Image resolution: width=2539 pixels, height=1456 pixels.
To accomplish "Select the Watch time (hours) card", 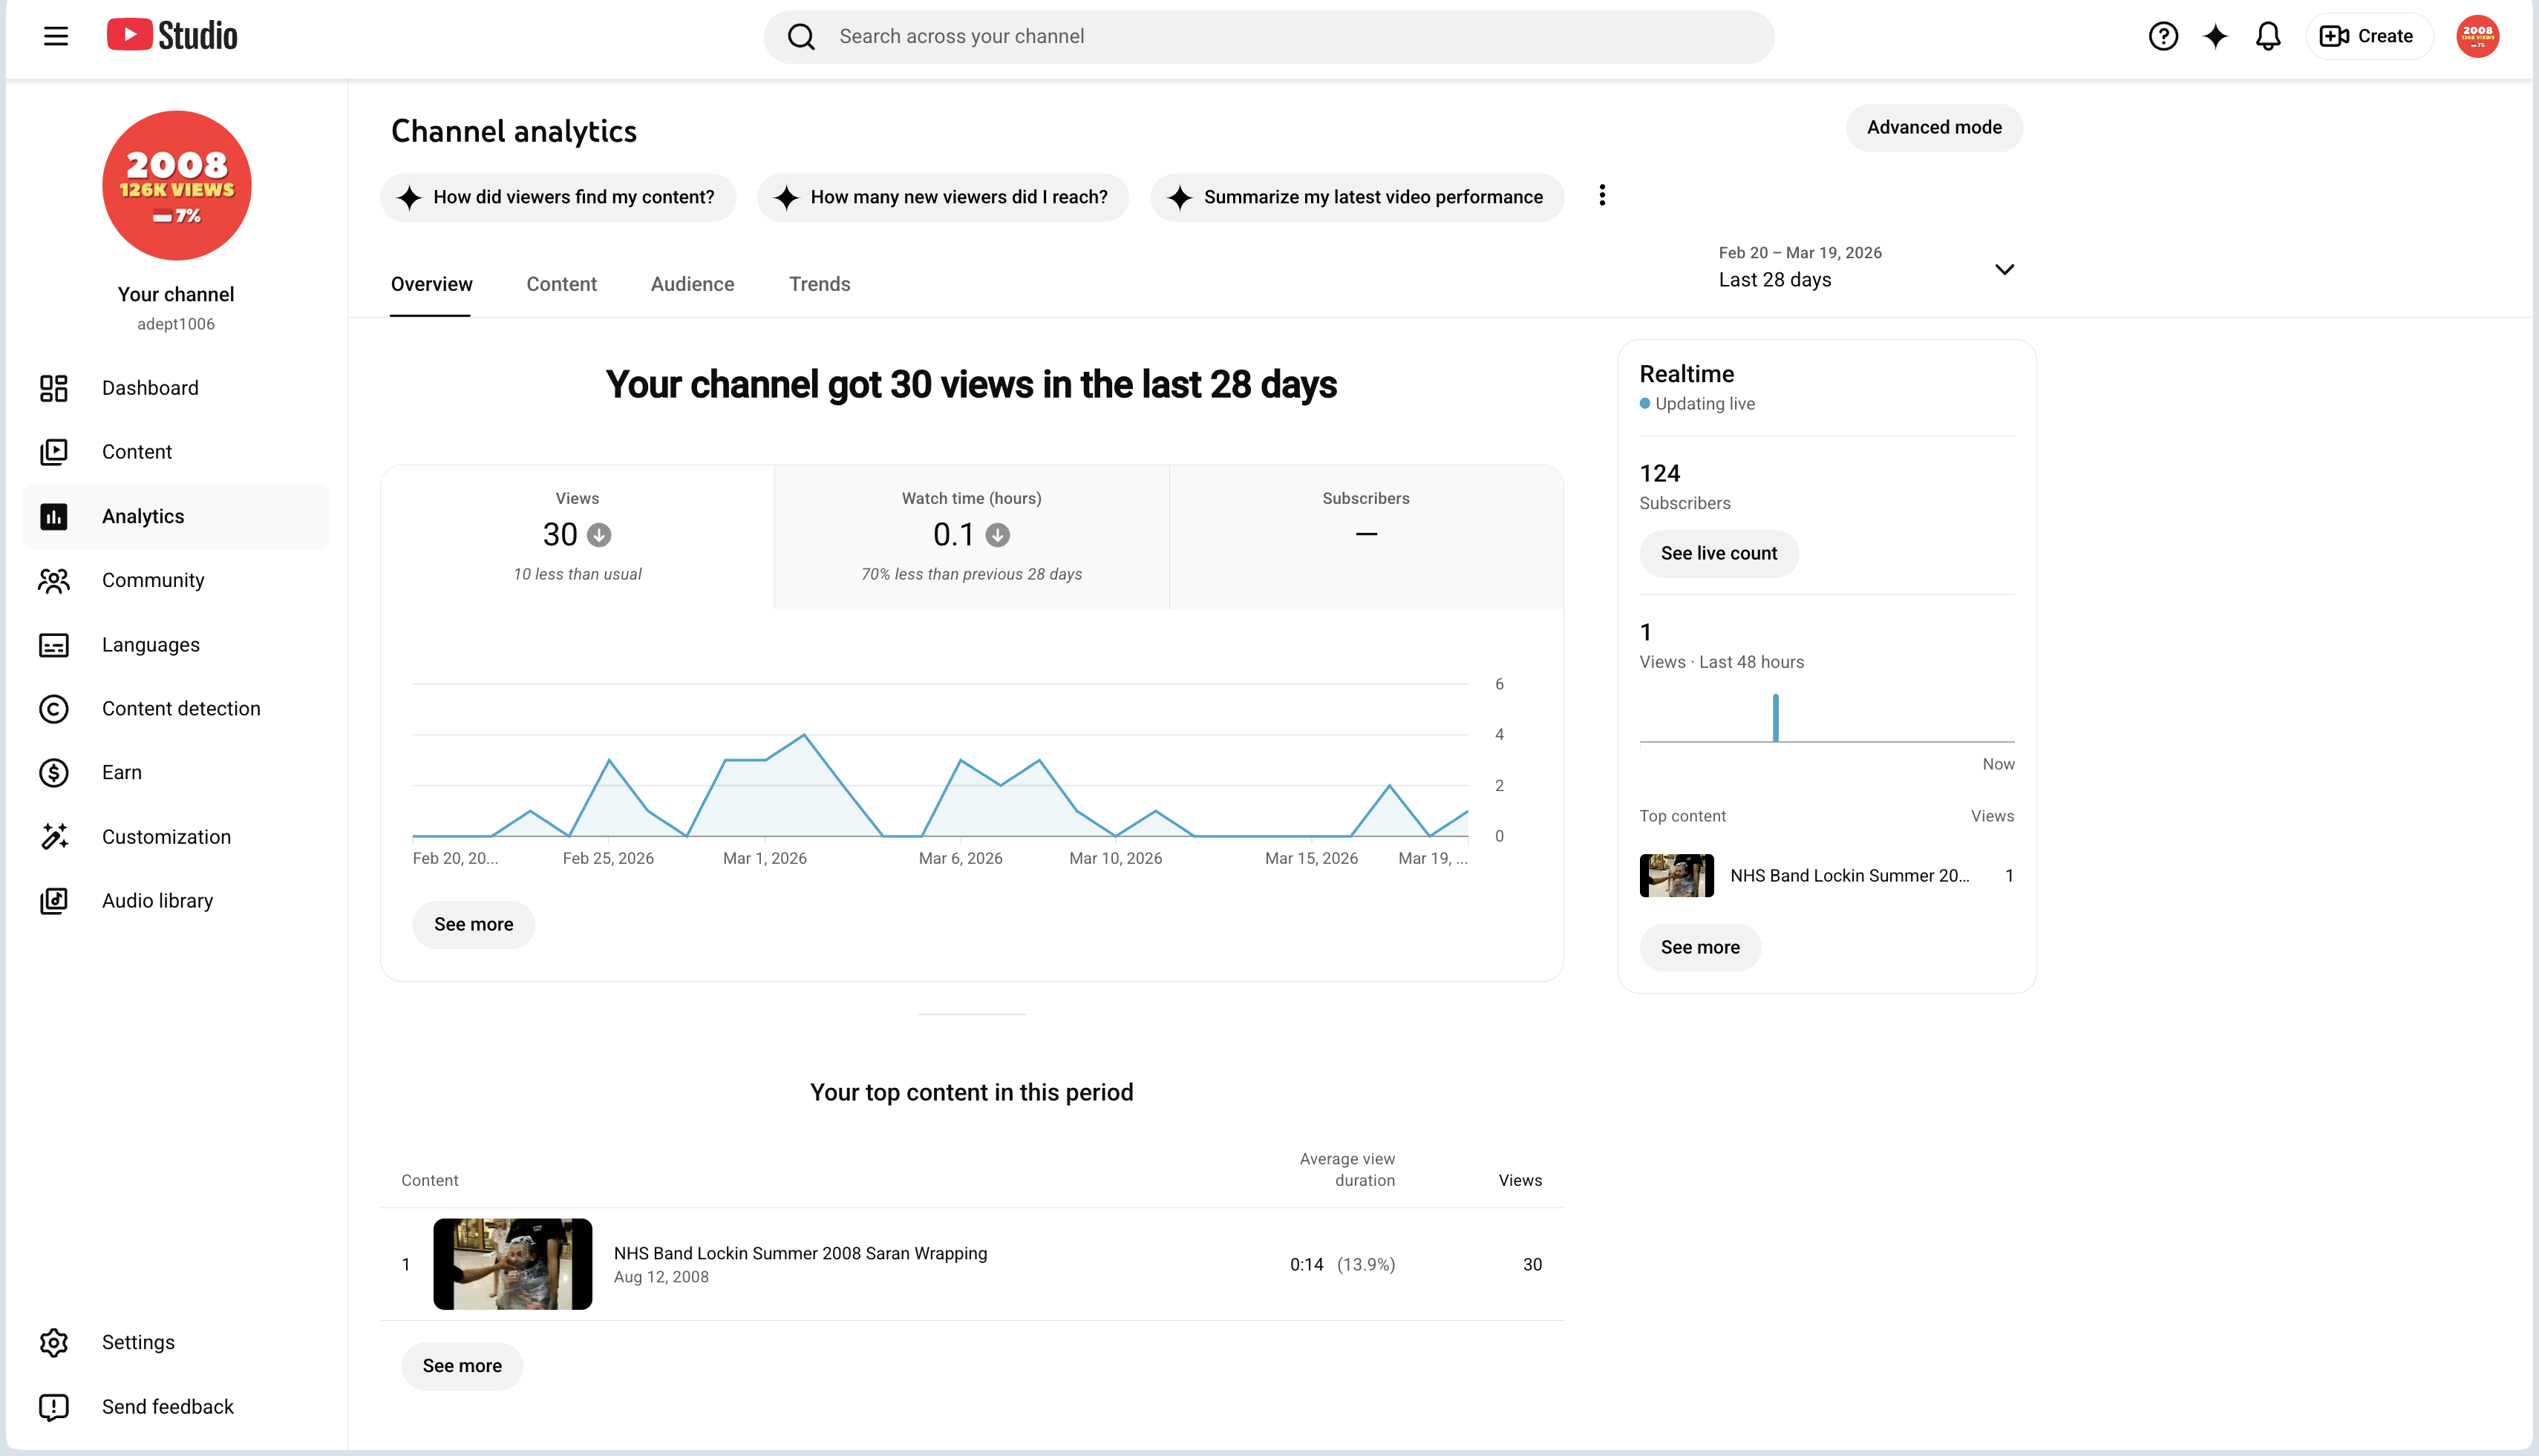I will click(x=971, y=536).
